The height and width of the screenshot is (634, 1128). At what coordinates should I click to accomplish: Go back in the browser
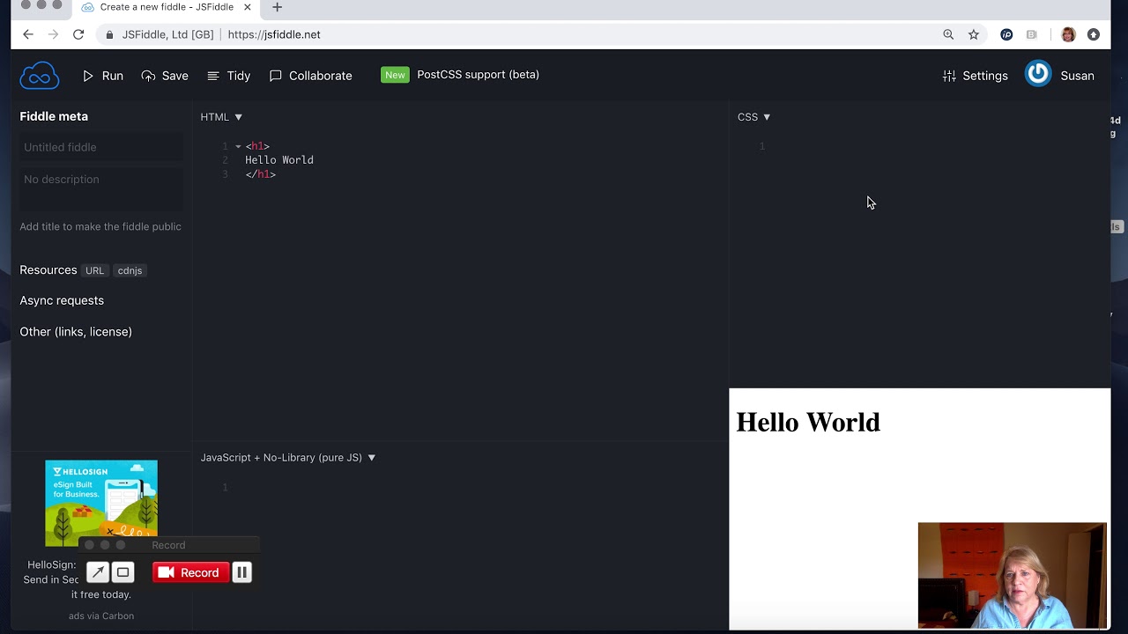[x=28, y=34]
